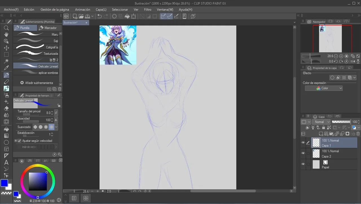Select the rectangular Selection tool
Screen dimensions: 361x204
click(x=6, y=54)
